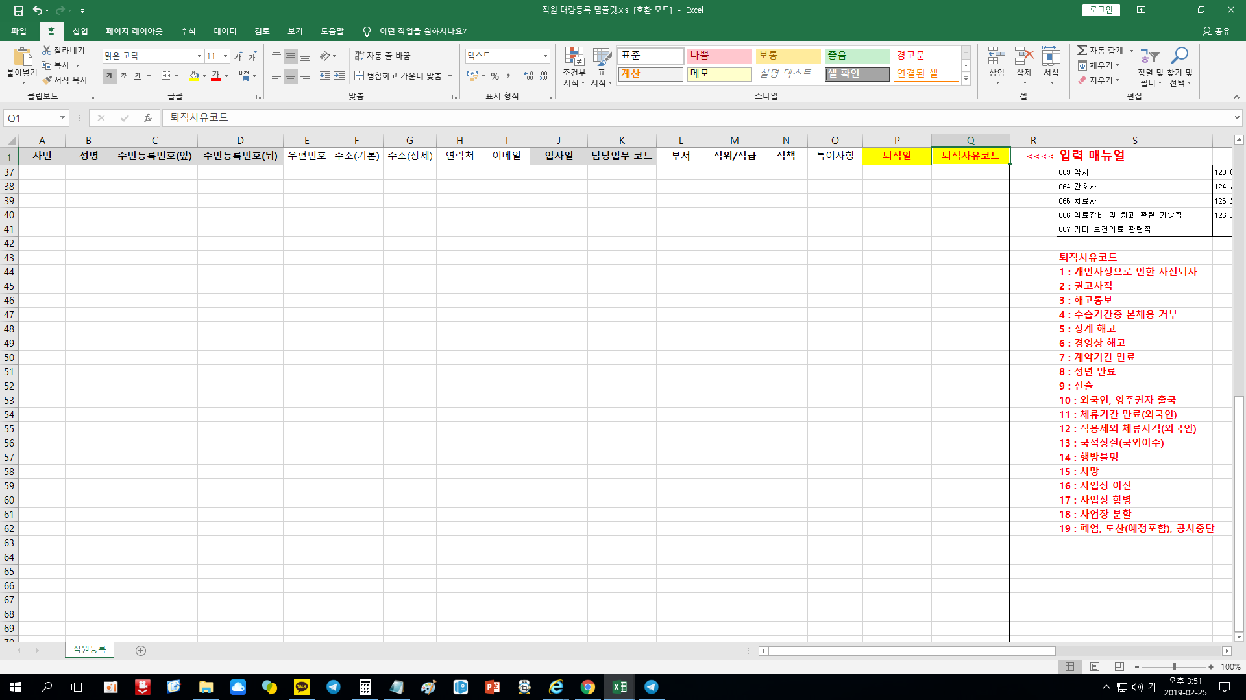Open the Name Box dropdown arrow

pos(62,118)
